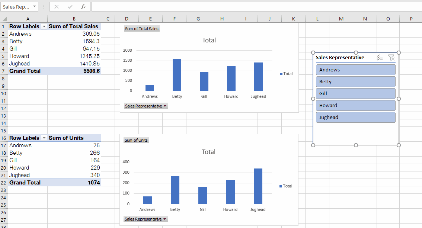
Task: Toggle Jughead selection in the slicer
Action: pyautogui.click(x=355, y=117)
